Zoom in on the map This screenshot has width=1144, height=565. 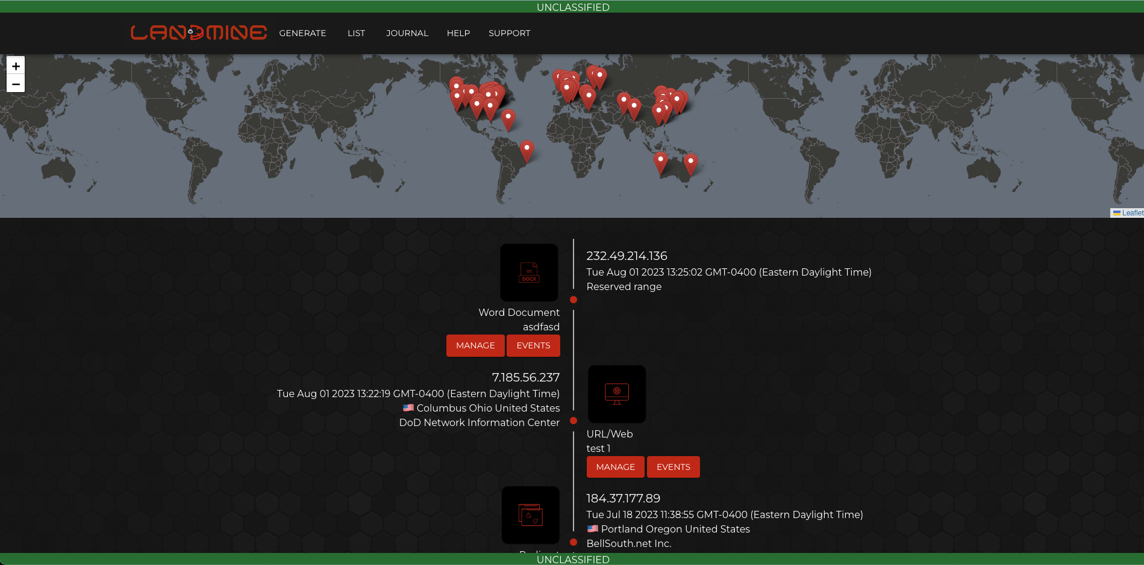(16, 66)
